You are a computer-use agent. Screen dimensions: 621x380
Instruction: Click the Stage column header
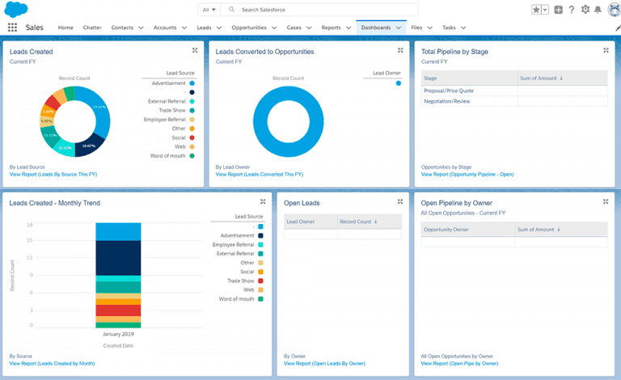[x=469, y=78]
